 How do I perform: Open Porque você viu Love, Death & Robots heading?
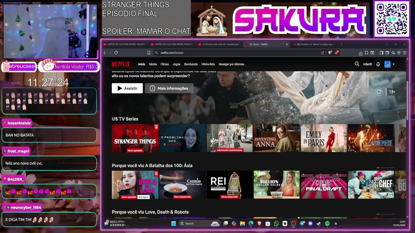pos(150,212)
